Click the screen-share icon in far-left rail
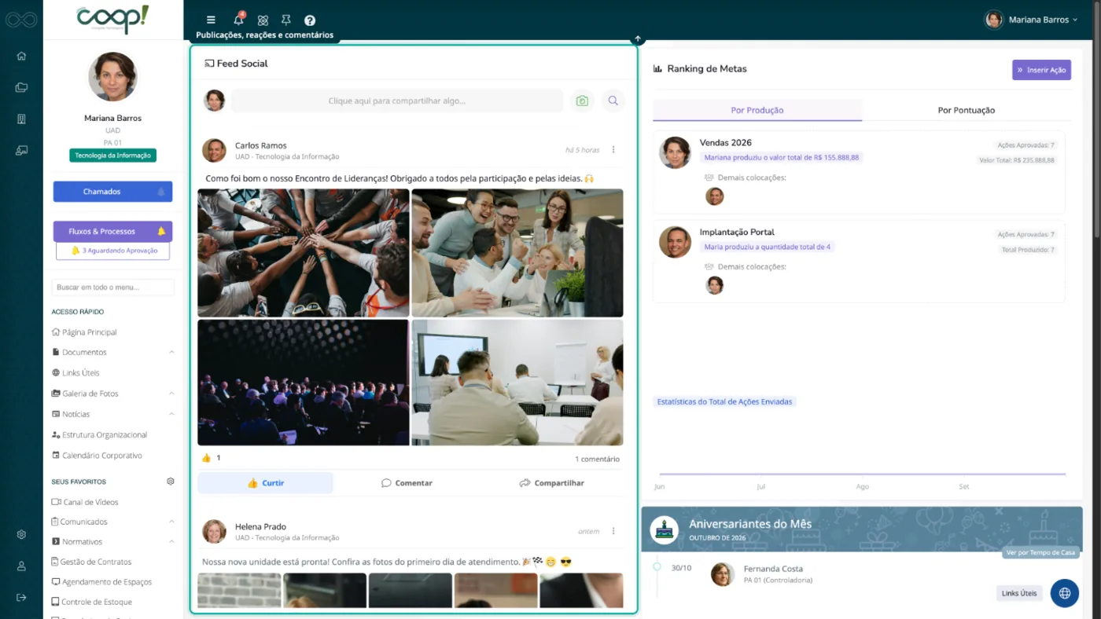1101x619 pixels. (x=21, y=150)
